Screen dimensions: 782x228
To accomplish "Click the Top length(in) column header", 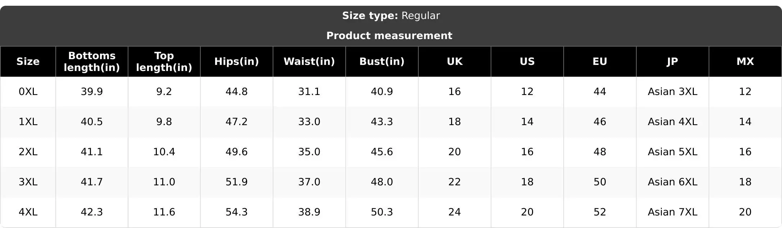I will 164,61.
